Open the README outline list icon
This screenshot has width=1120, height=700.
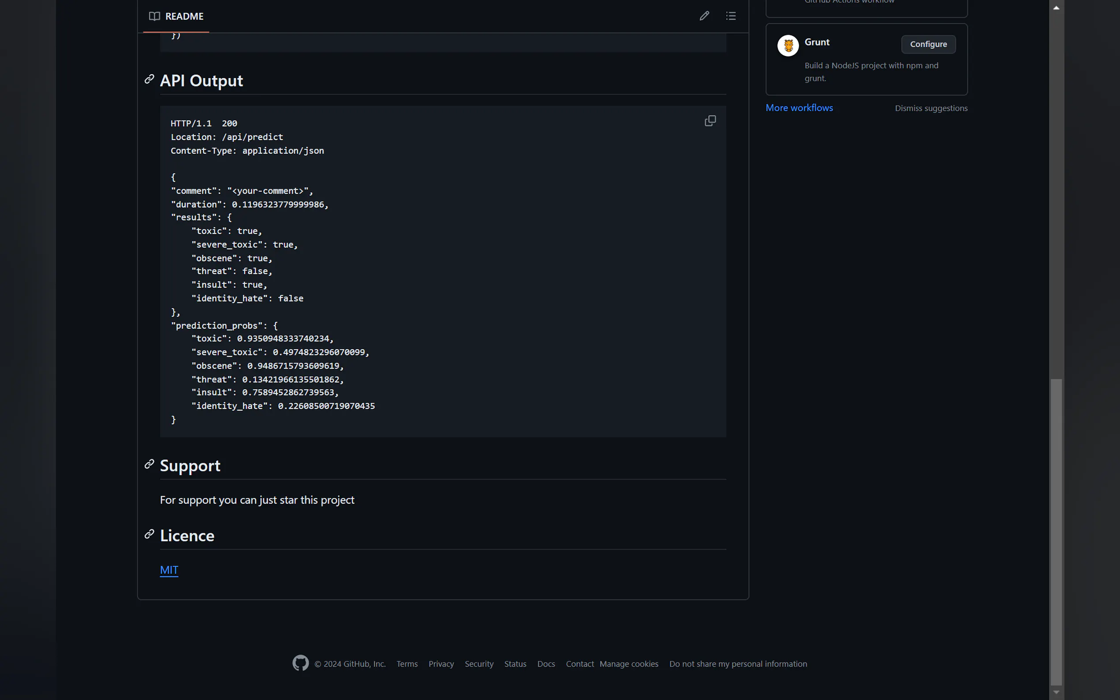pyautogui.click(x=731, y=16)
